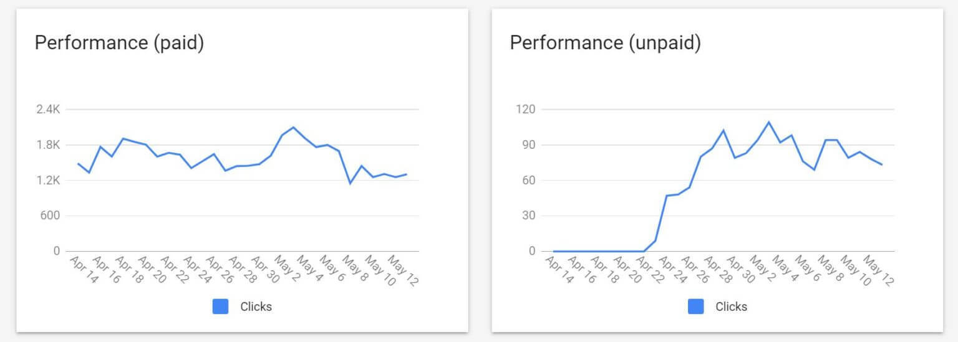Click the lowest dip of paid line near May 8

[350, 183]
